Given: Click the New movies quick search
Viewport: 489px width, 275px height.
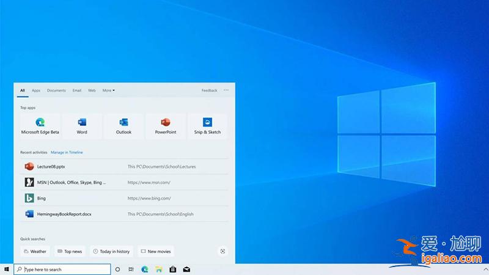Looking at the screenshot, I should click(156, 251).
